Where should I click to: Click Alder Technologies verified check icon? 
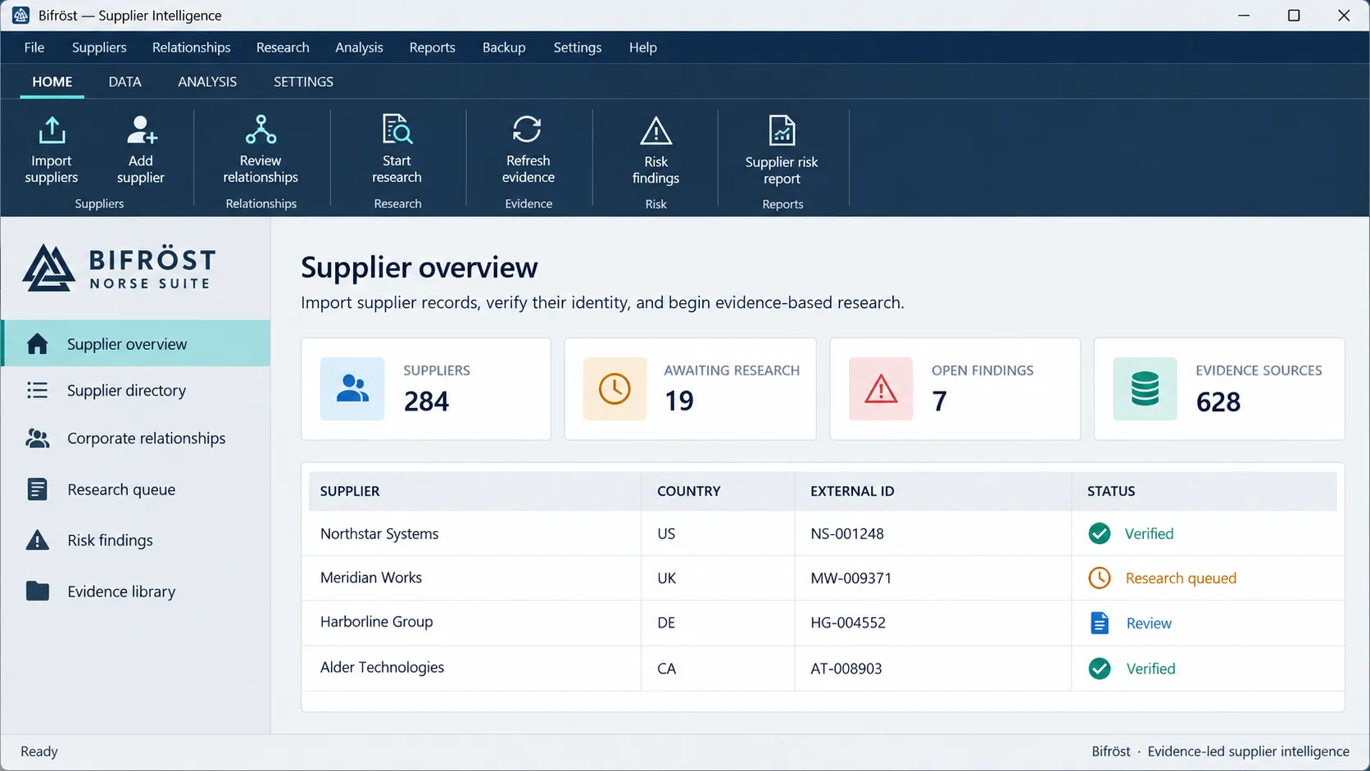click(x=1100, y=669)
